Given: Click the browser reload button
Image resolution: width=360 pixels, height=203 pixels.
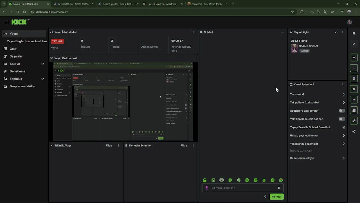Looking at the screenshot, I should (x=17, y=12).
